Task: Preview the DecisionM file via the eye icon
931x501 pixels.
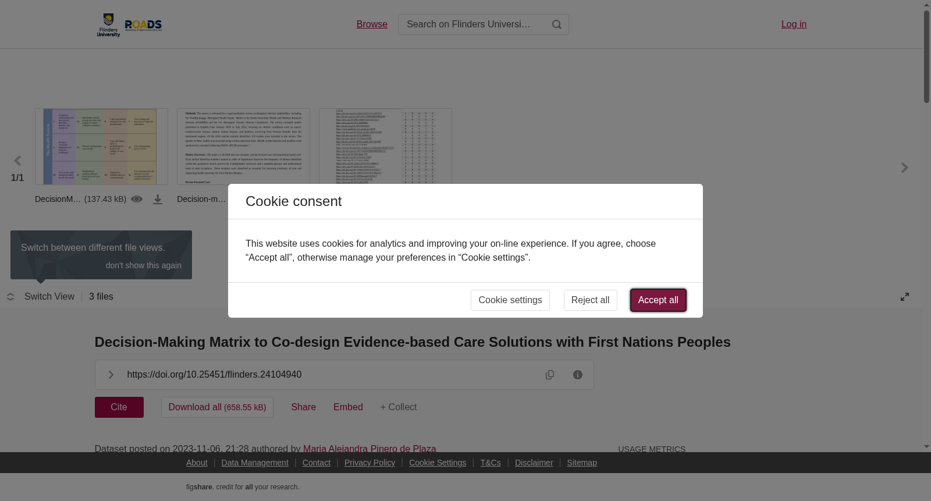Action: pyautogui.click(x=137, y=199)
